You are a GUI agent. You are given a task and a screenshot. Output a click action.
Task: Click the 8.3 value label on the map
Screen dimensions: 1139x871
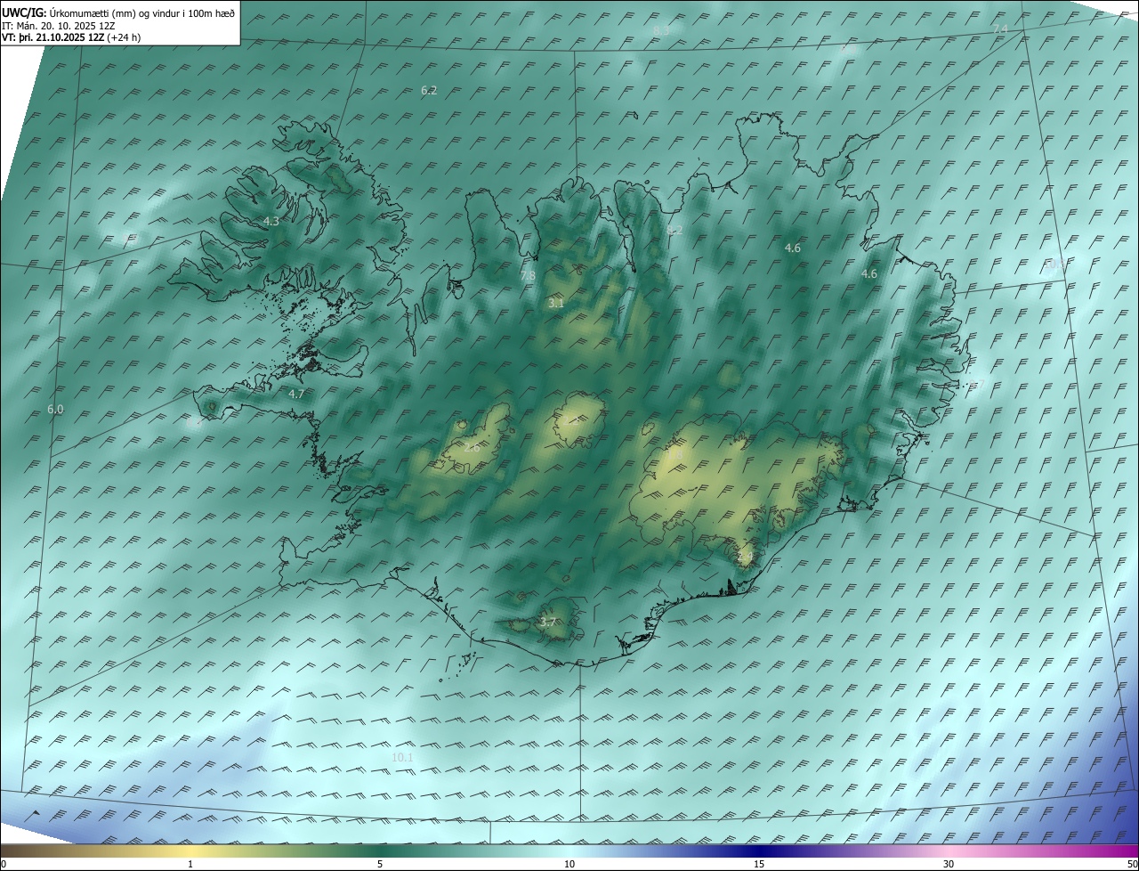tap(661, 31)
